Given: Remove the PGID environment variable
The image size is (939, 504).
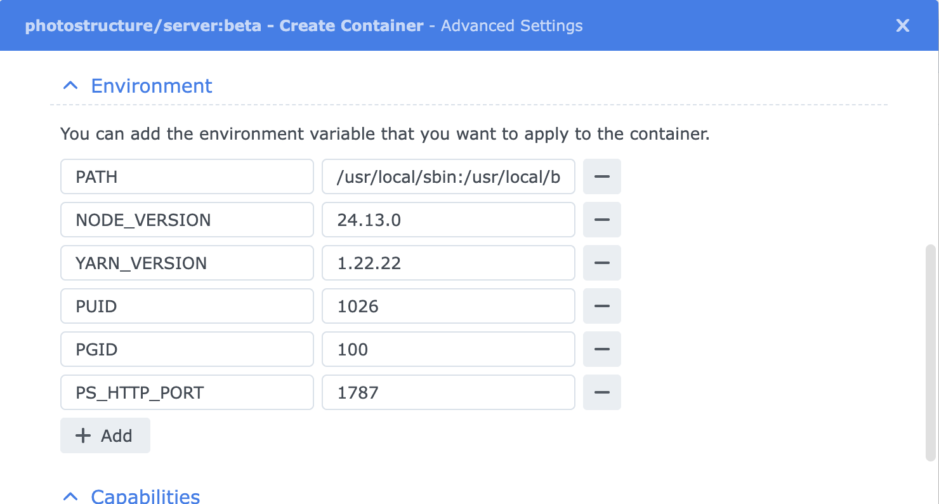Looking at the screenshot, I should point(601,349).
